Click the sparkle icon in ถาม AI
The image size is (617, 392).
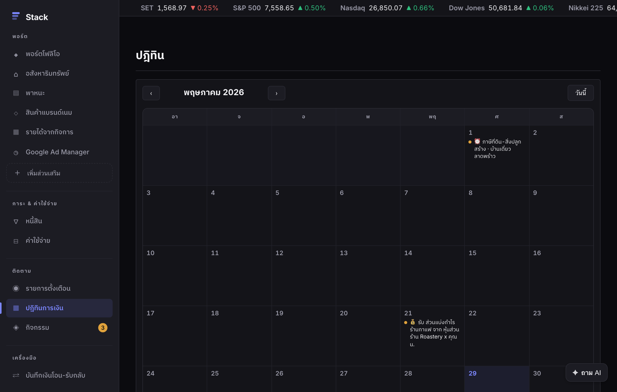pos(575,372)
